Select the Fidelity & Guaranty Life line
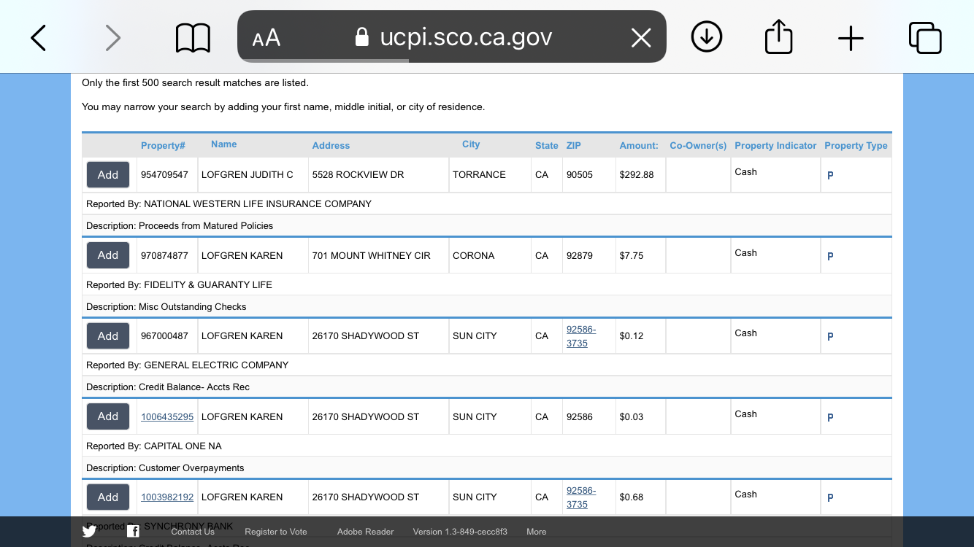 (x=179, y=285)
